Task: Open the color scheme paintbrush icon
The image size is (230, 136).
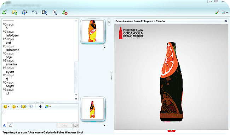Action: (217, 12)
